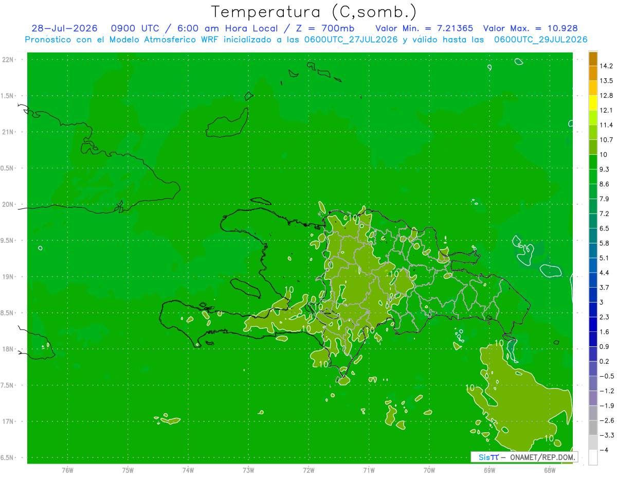Click the "73W" longitude axis label
Screen dimensions: 617x477
click(248, 470)
